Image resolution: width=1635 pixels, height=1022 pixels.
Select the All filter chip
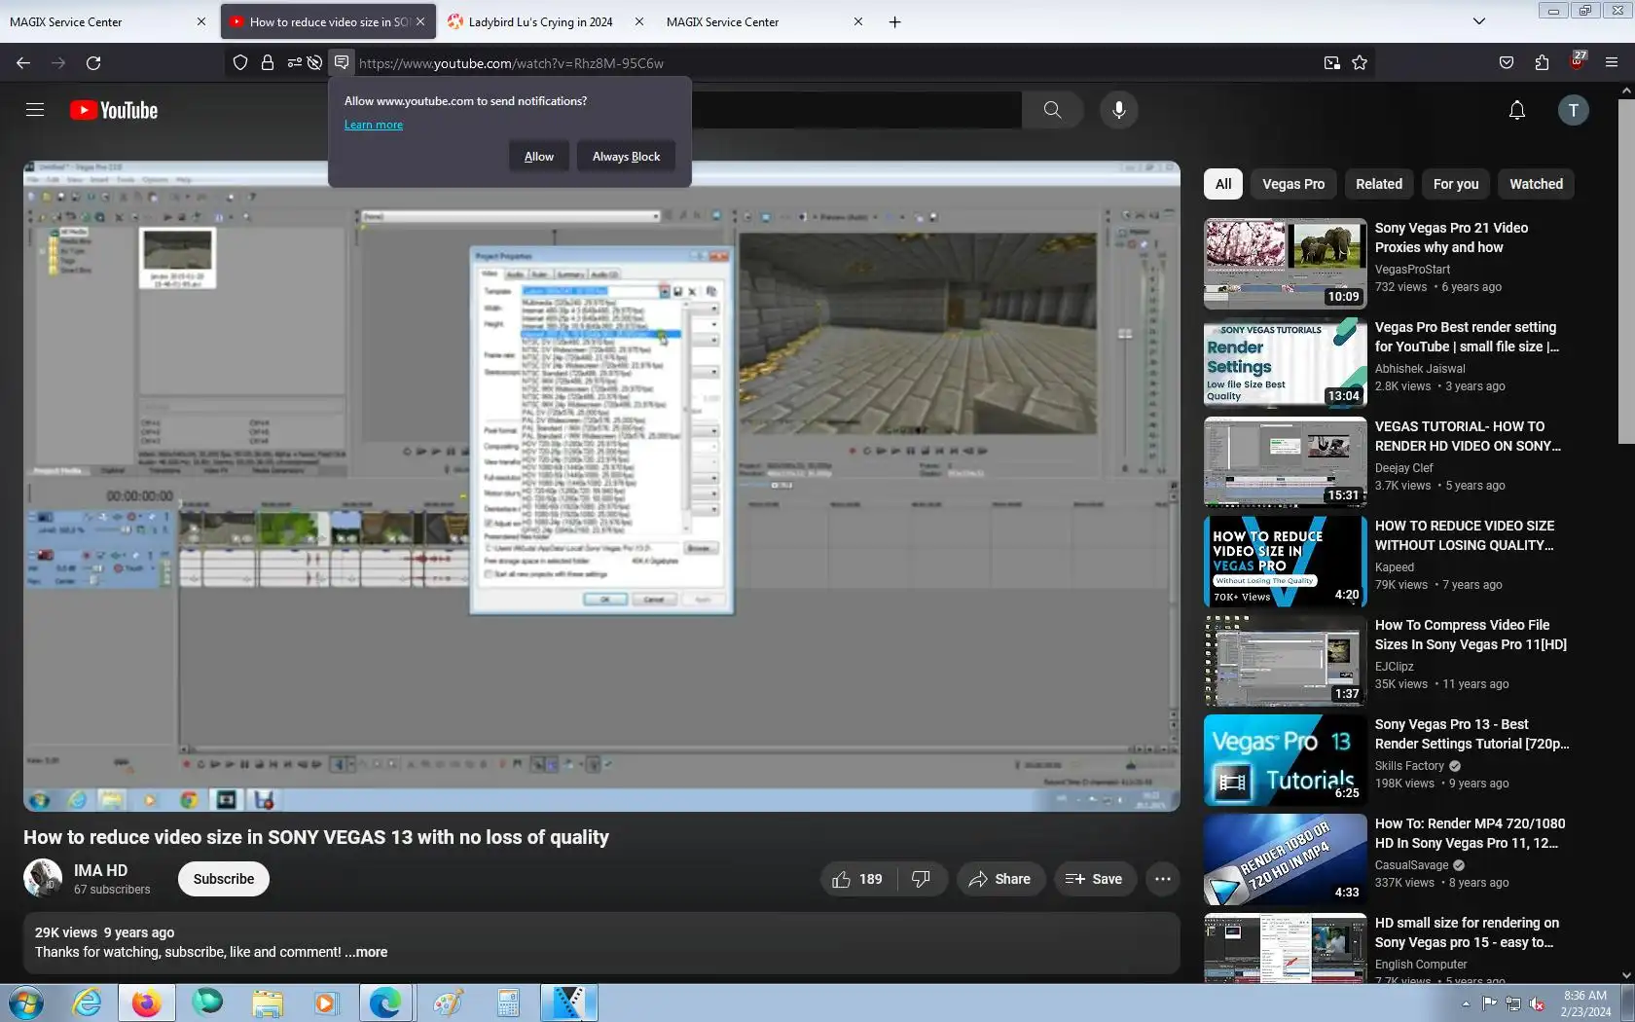pos(1223,184)
